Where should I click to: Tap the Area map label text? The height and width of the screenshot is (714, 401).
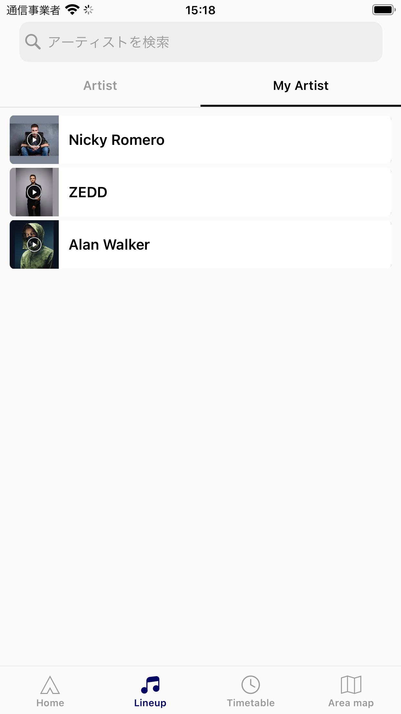[x=351, y=703]
